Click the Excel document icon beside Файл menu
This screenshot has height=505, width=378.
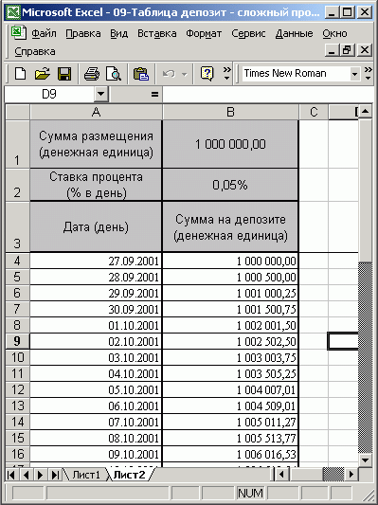coord(18,33)
